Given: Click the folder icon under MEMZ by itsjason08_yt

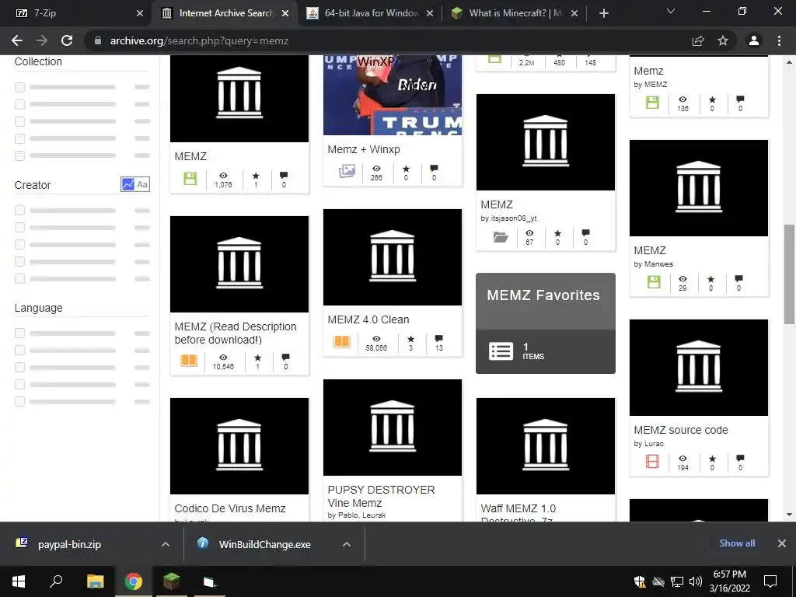Looking at the screenshot, I should [x=501, y=236].
